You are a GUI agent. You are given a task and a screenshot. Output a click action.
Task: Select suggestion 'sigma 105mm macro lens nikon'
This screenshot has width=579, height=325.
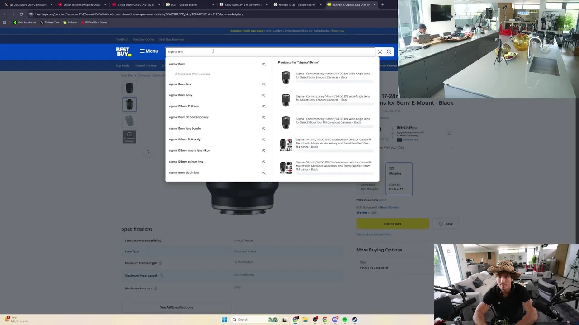[189, 150]
